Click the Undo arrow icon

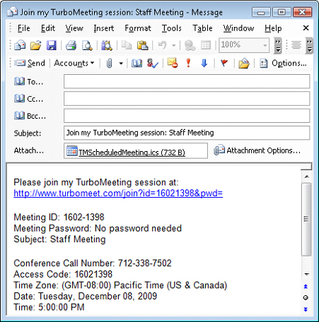[163, 45]
